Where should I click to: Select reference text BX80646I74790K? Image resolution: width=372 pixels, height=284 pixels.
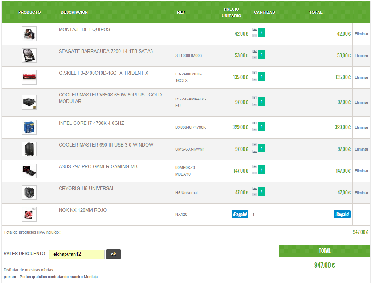(x=191, y=128)
